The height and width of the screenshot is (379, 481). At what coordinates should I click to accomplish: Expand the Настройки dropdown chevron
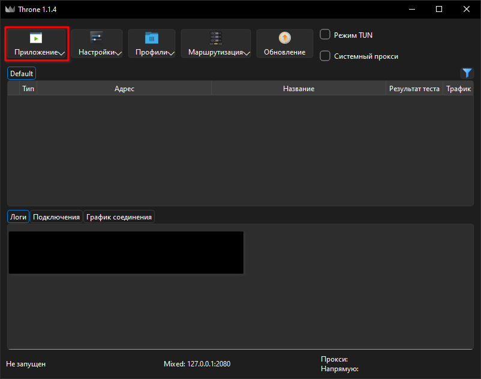point(118,53)
